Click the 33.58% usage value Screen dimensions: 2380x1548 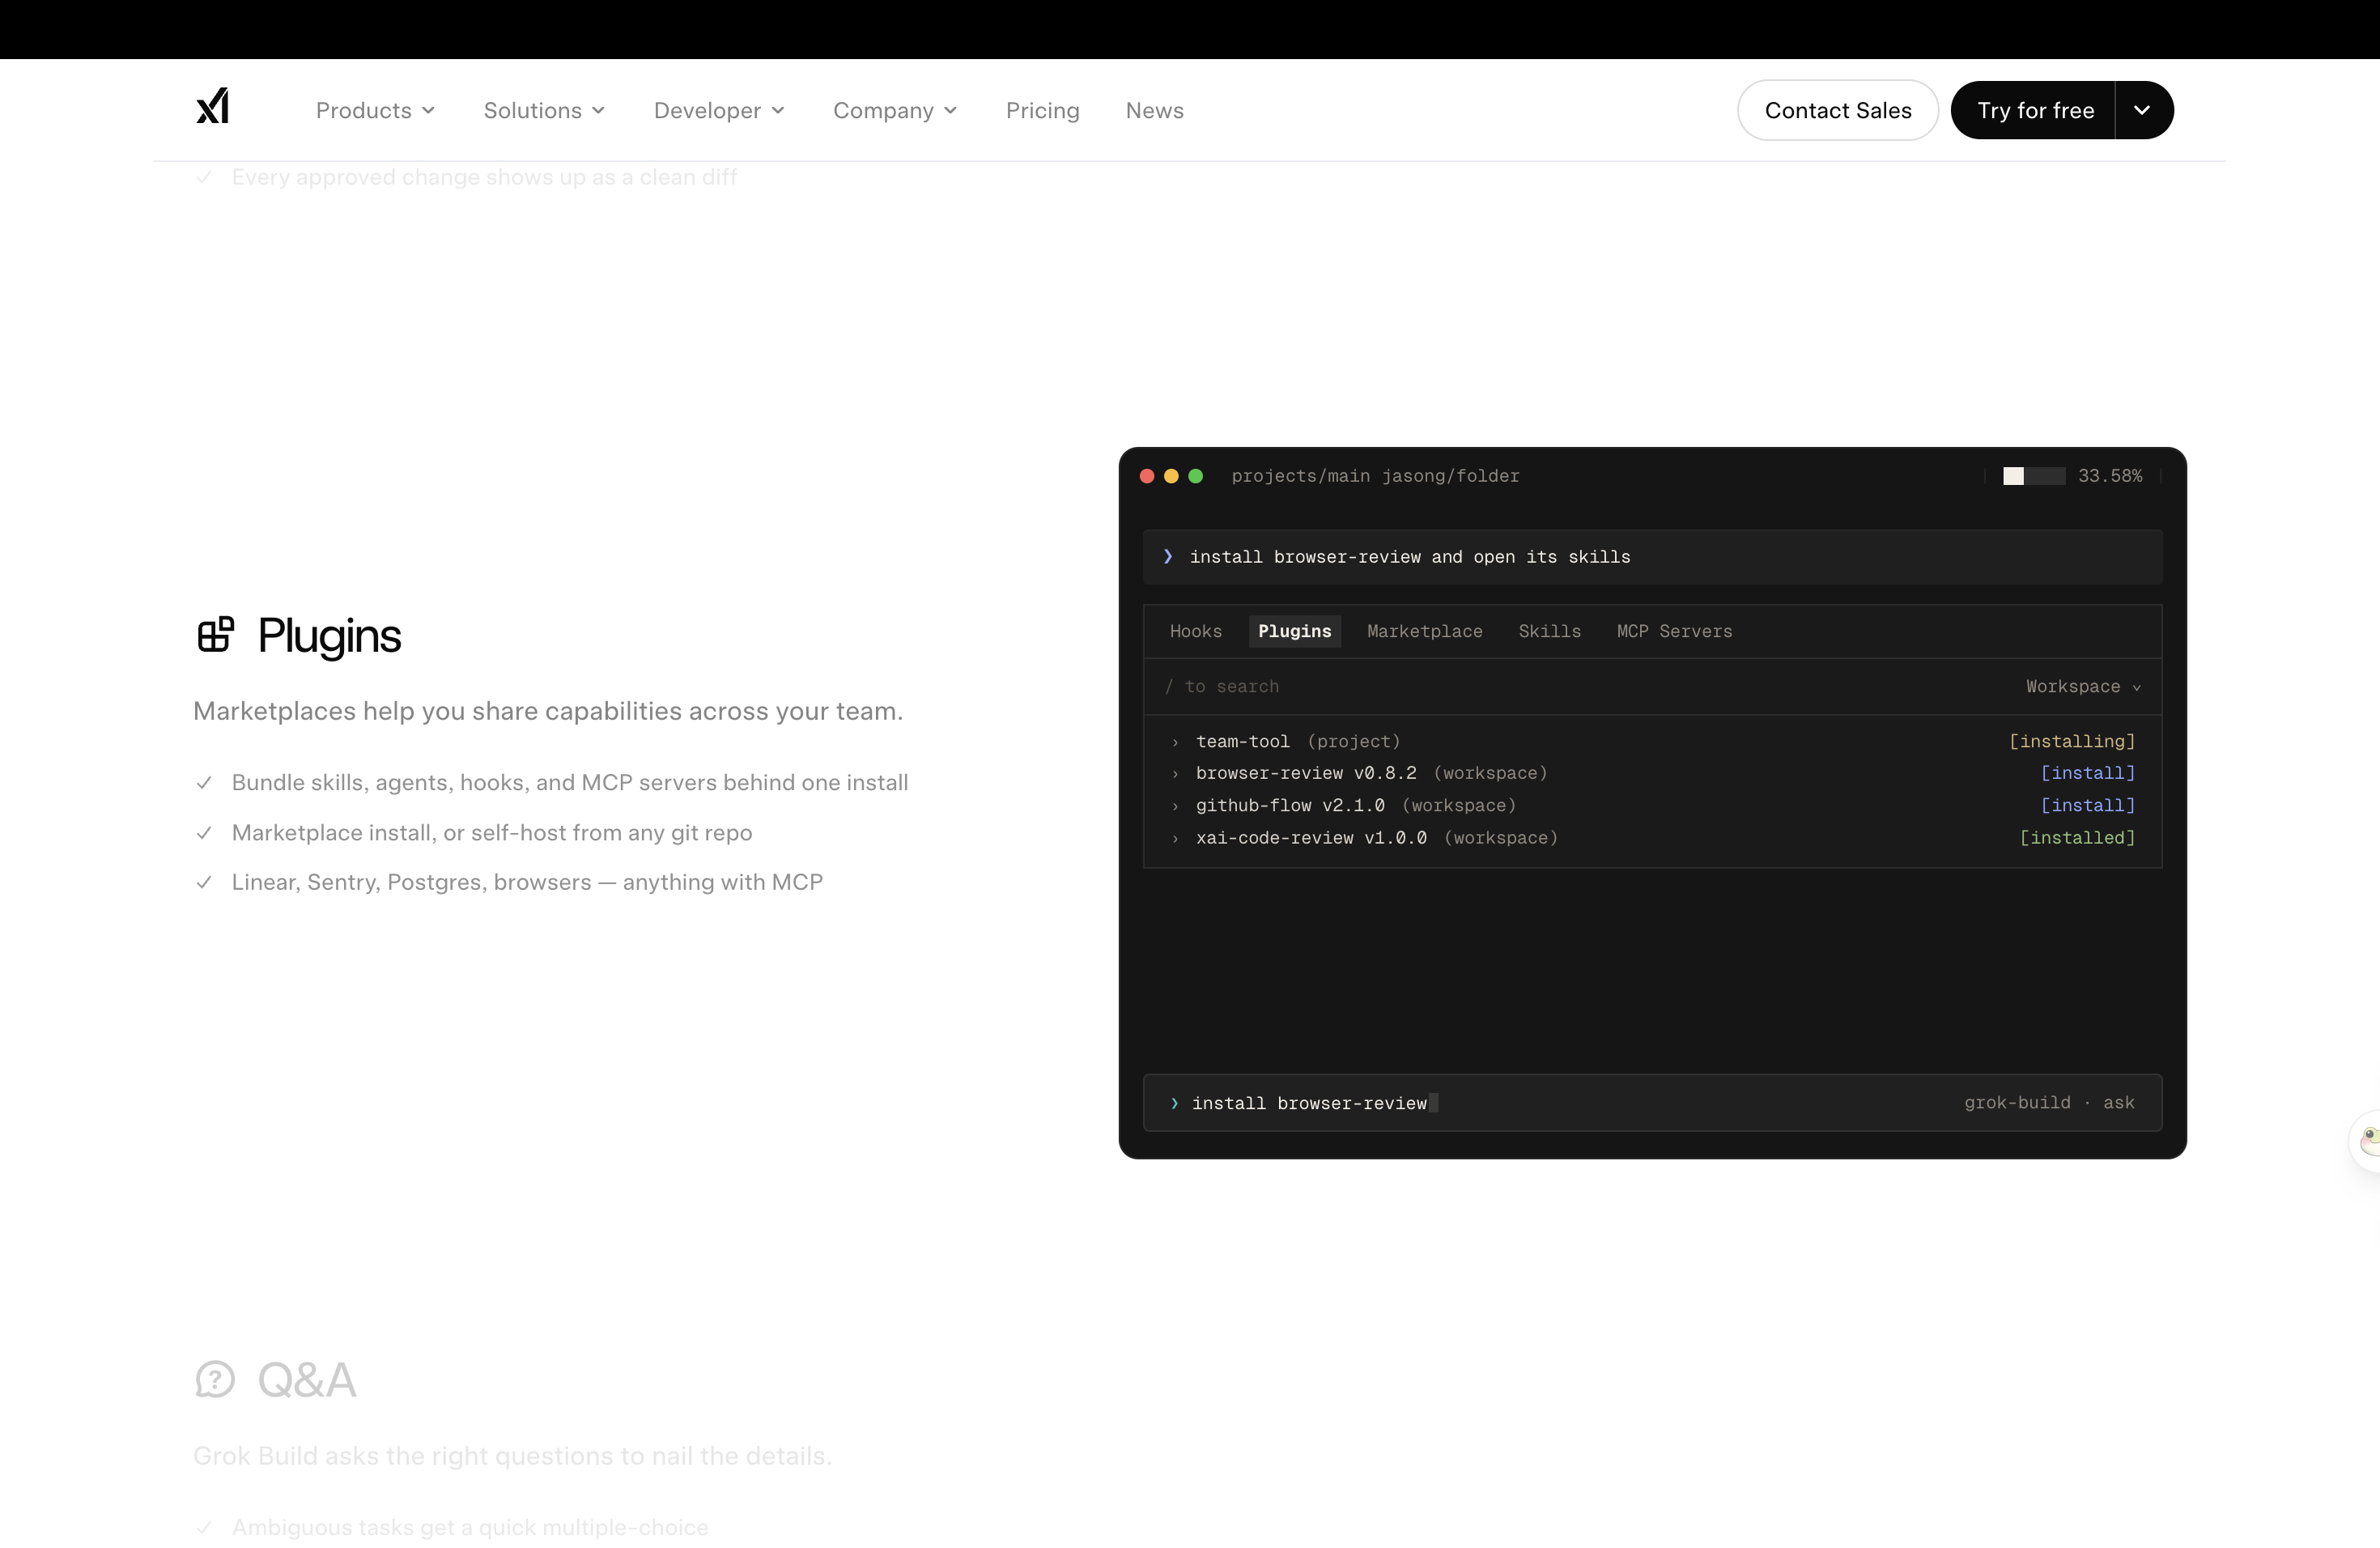tap(2110, 476)
